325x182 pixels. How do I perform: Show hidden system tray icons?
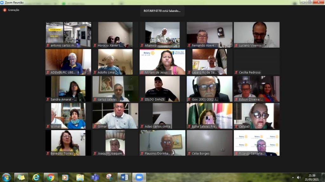[293, 177]
